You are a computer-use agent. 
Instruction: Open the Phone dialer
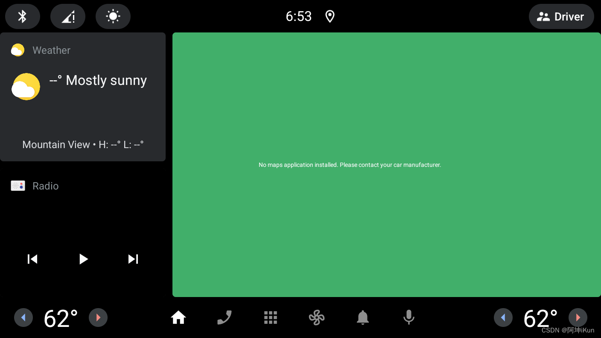[225, 318]
